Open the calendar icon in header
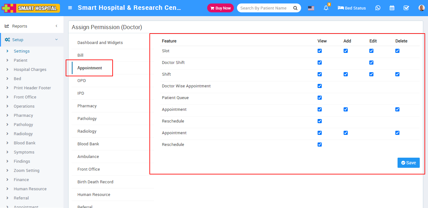 (x=392, y=8)
